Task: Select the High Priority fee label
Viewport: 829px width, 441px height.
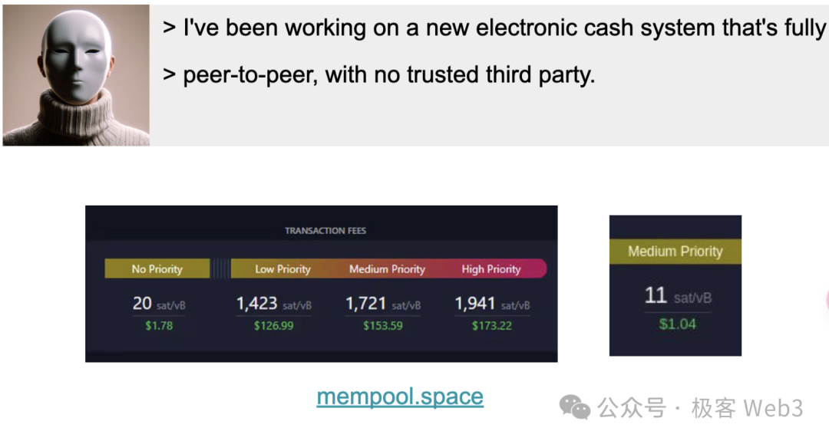Action: [491, 269]
